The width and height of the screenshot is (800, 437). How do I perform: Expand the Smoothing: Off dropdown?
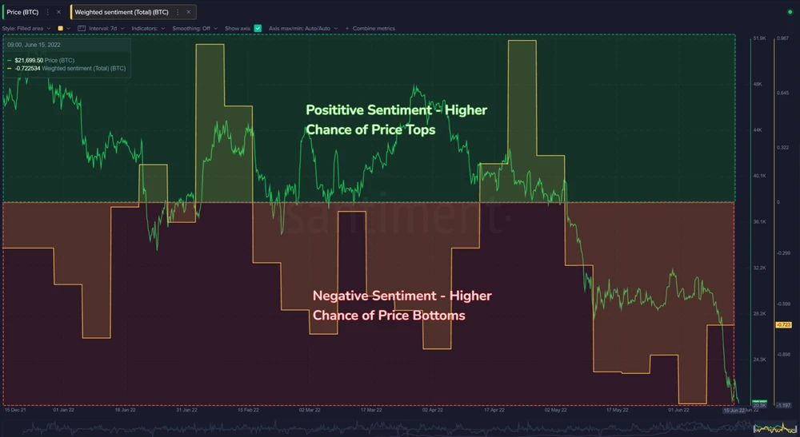tap(195, 29)
